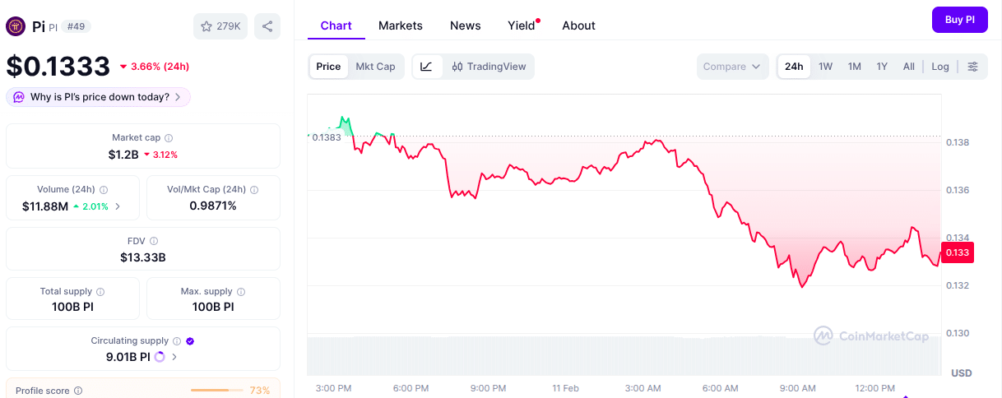Screen dimensions: 1002x398
Task: Switch to the Markets tab
Action: click(401, 25)
